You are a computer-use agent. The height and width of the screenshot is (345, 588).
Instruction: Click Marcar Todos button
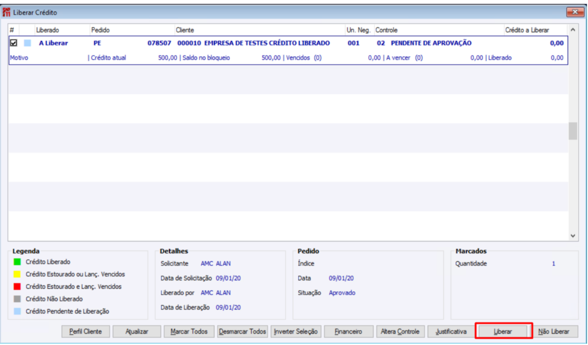(x=189, y=332)
